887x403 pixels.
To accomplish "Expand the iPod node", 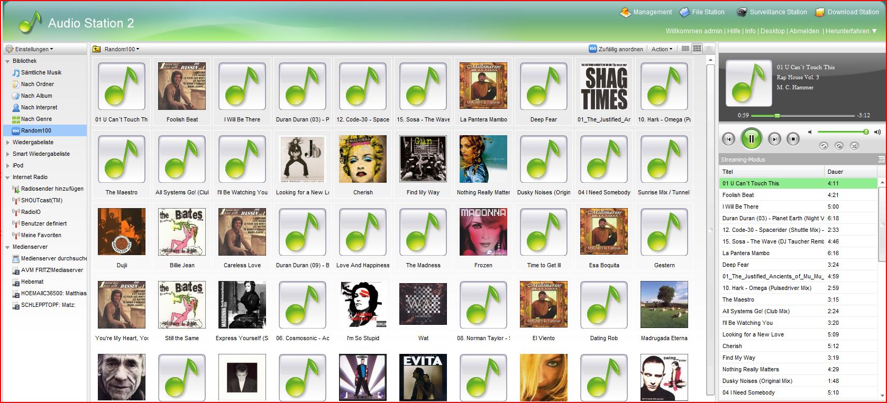I will click(x=7, y=166).
